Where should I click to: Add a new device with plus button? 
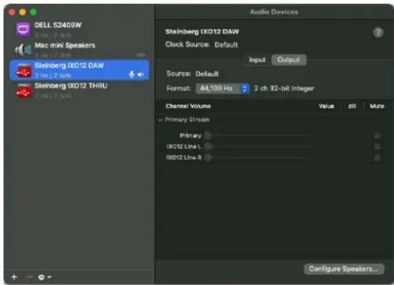[14, 277]
